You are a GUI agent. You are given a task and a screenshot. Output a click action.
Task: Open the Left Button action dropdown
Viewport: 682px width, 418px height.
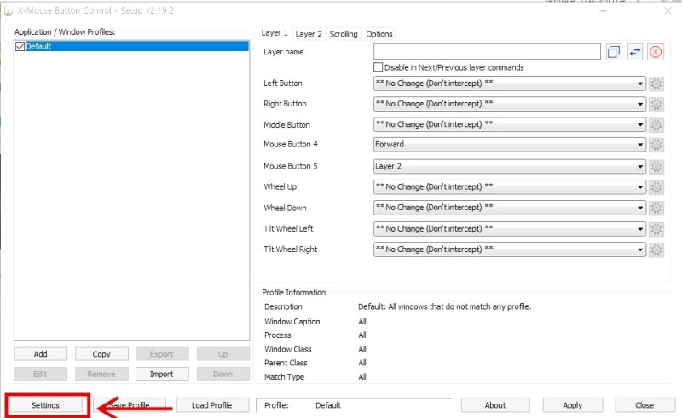click(x=509, y=83)
